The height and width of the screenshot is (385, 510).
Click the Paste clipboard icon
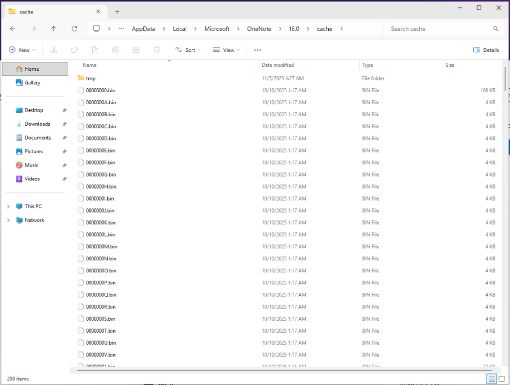click(95, 50)
